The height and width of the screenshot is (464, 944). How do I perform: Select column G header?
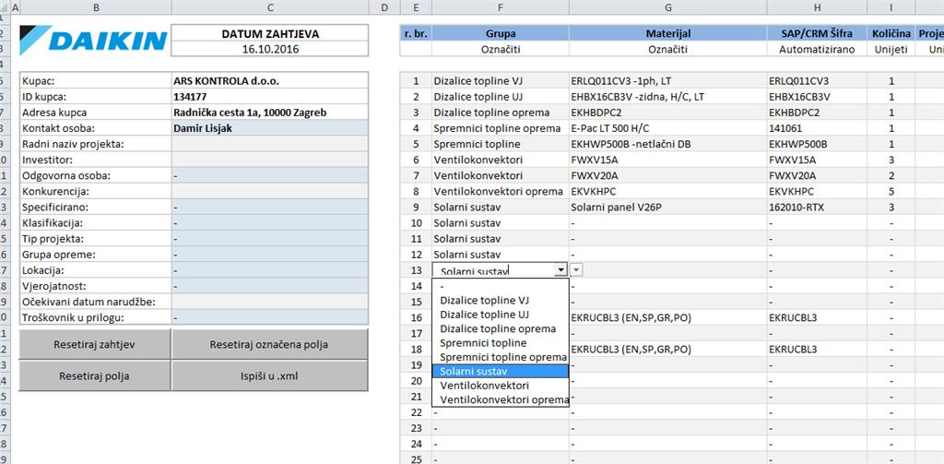point(667,7)
